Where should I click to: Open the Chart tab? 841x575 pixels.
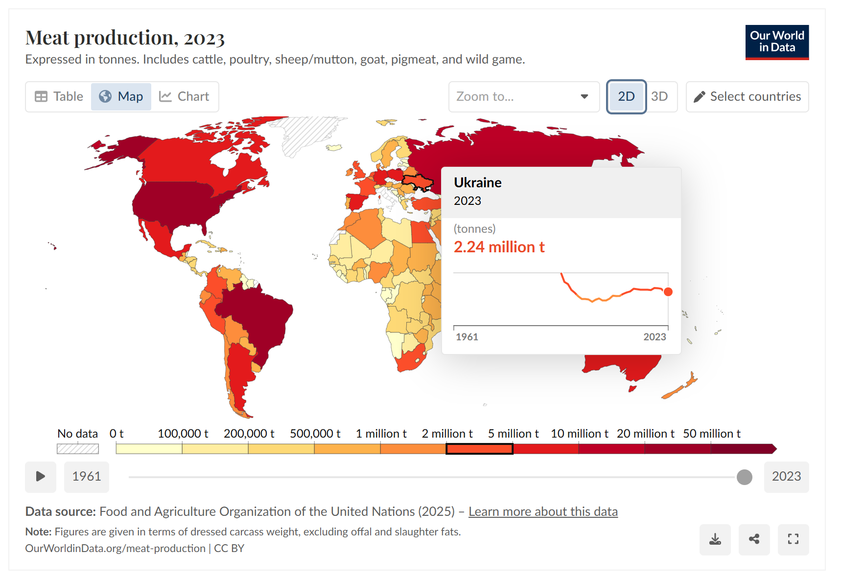(185, 97)
